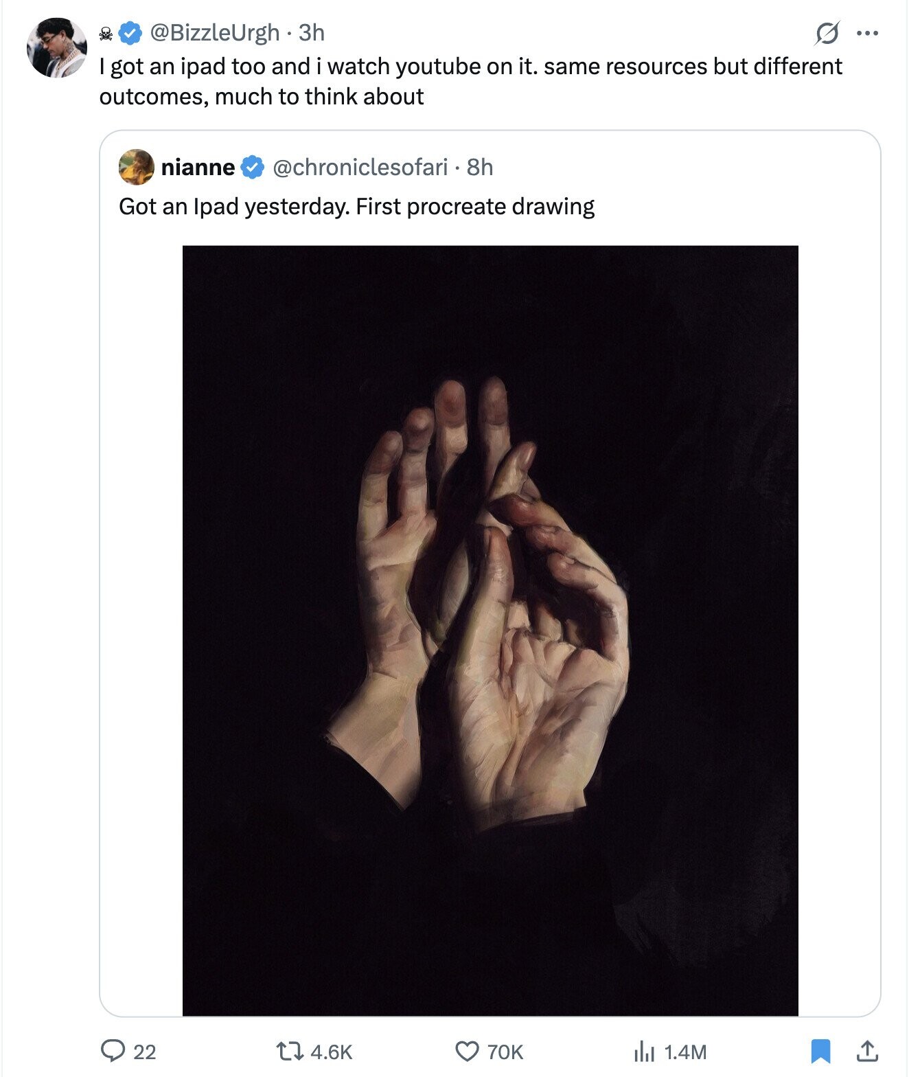Click the nianne display name
Viewport: 909px width, 1077px height.
click(198, 167)
